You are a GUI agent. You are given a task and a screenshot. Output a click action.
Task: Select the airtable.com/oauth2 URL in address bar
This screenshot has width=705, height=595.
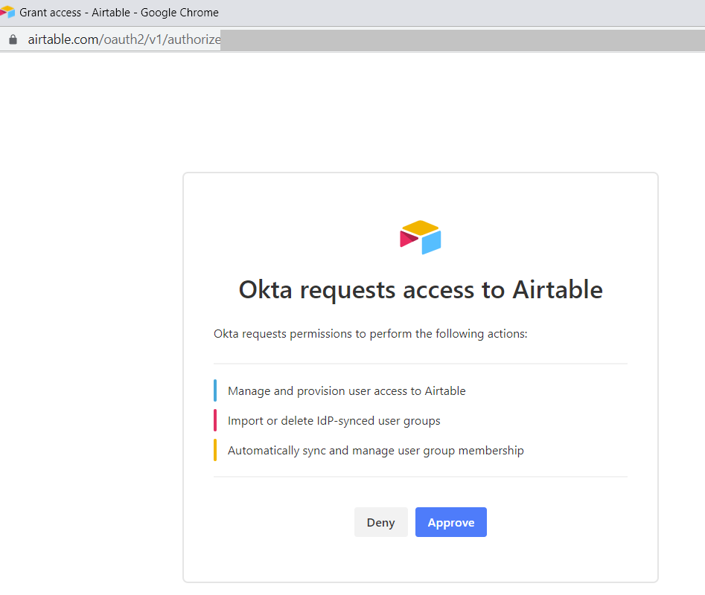124,39
